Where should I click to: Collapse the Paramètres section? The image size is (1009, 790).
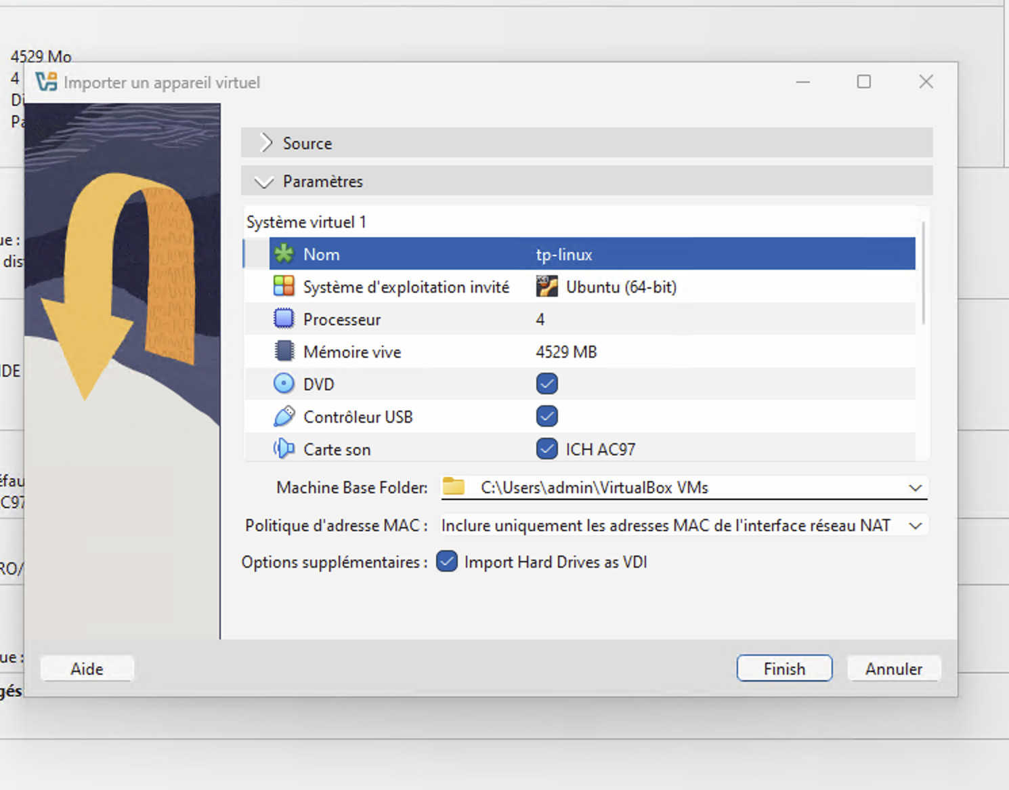[263, 182]
